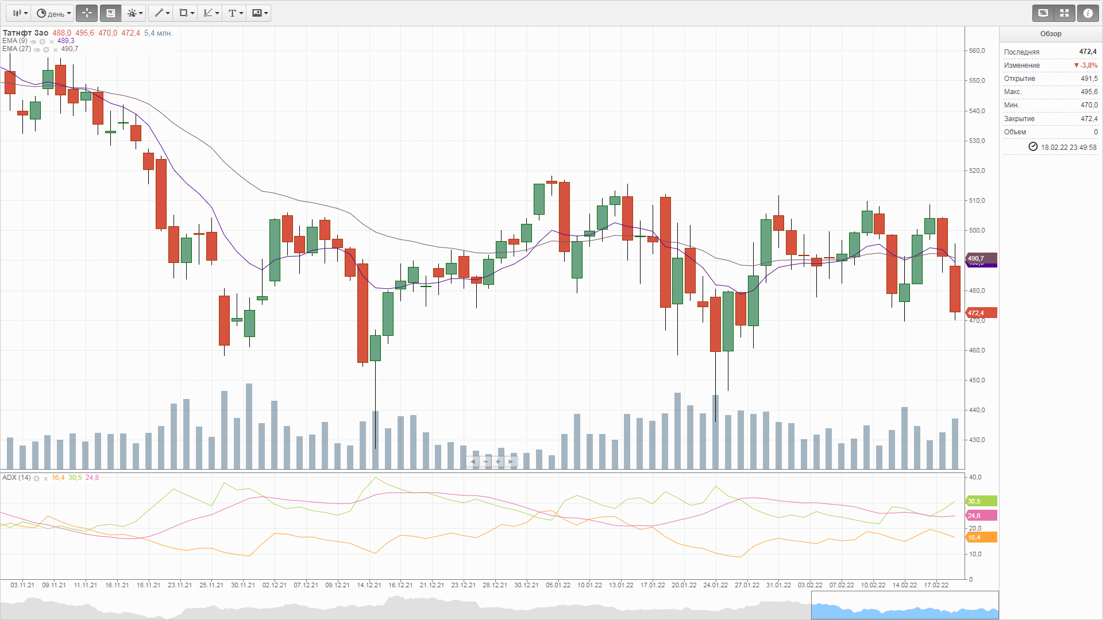Image resolution: width=1103 pixels, height=620 pixels.
Task: Click the 17.02.22 date axis label
Action: (x=936, y=585)
